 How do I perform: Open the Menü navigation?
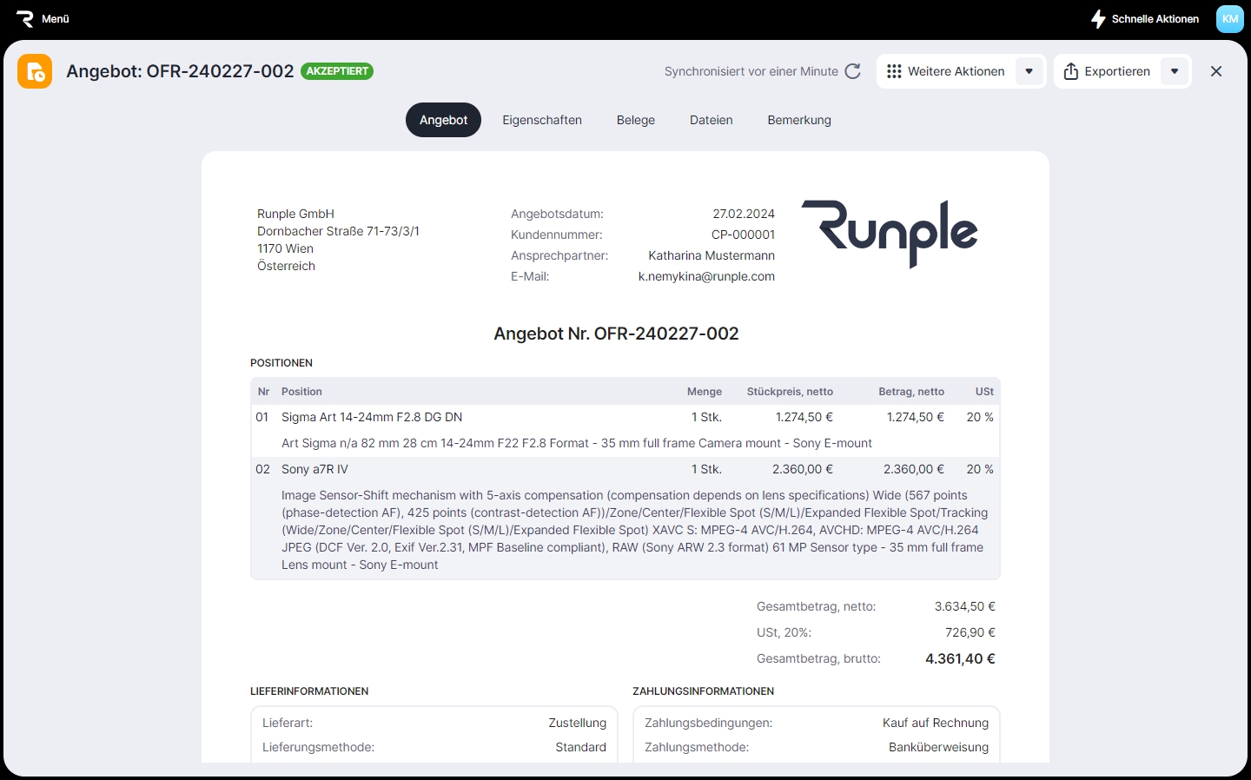click(x=56, y=19)
